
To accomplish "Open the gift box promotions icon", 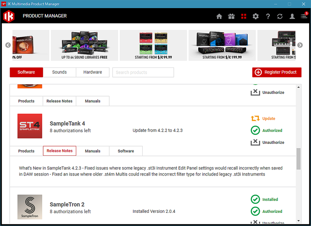I will [231, 16].
